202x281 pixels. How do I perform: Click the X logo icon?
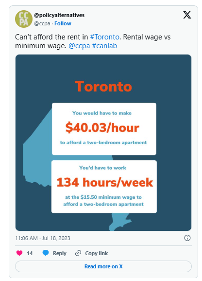click(x=187, y=15)
